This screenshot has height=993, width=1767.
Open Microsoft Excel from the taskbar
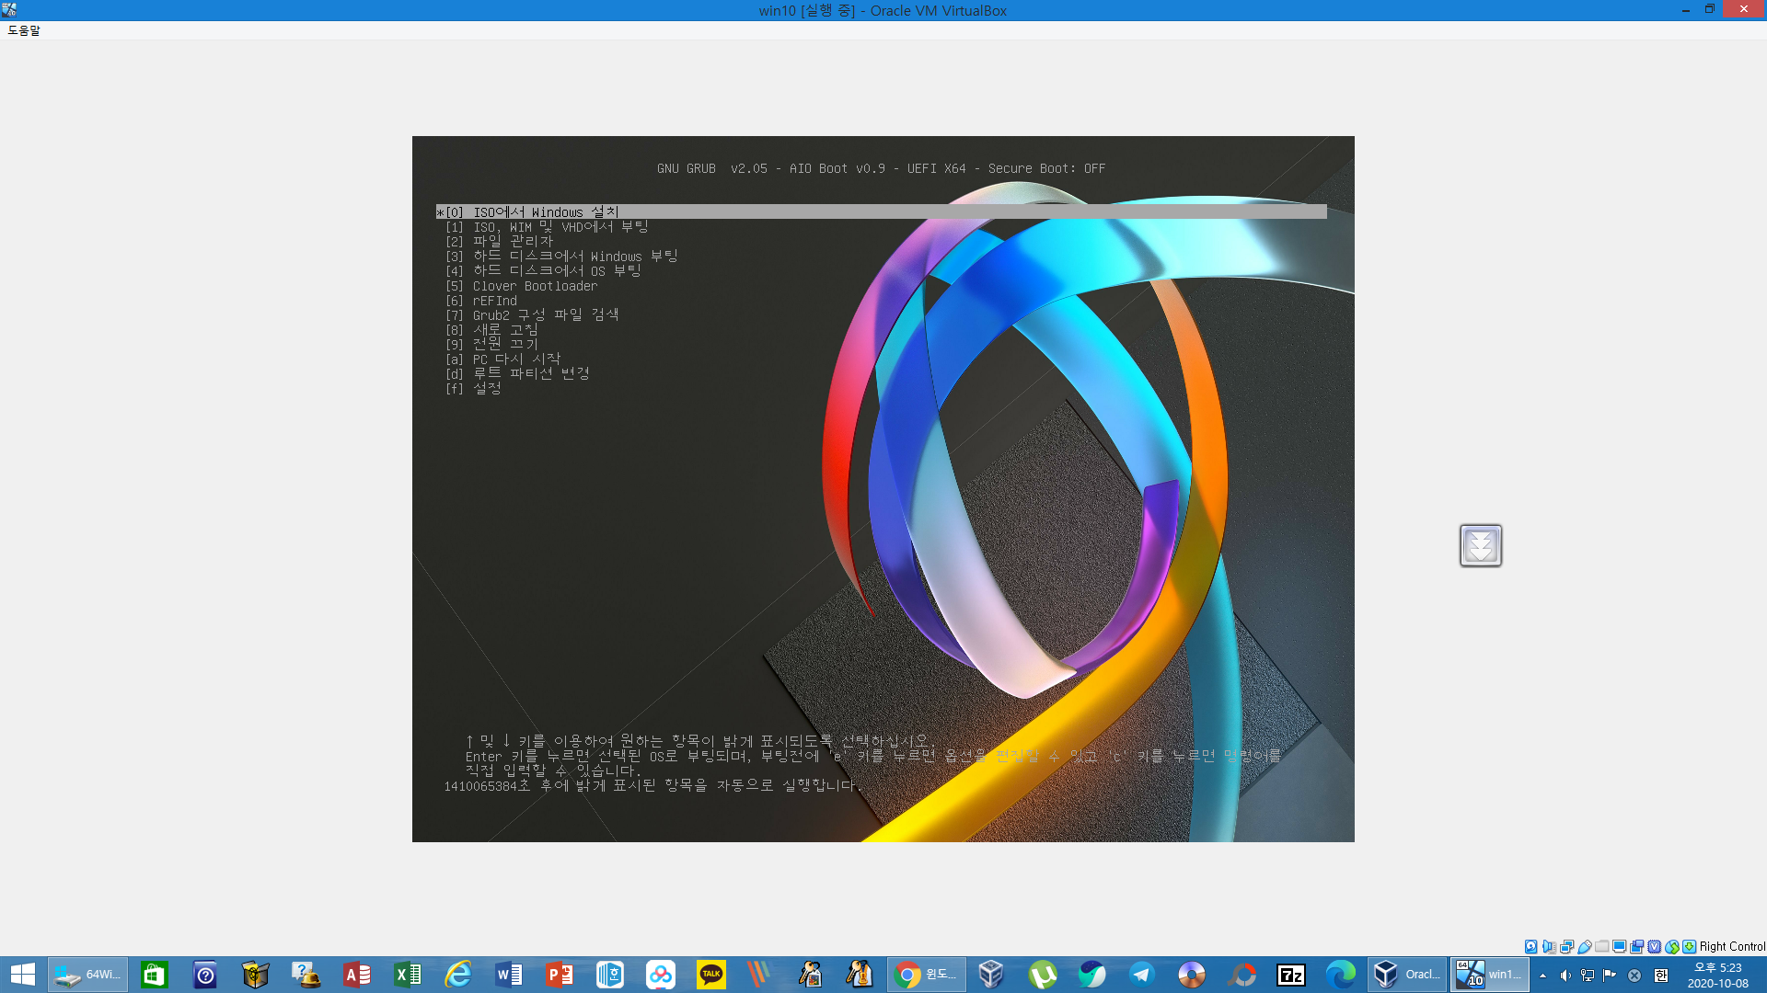[408, 975]
